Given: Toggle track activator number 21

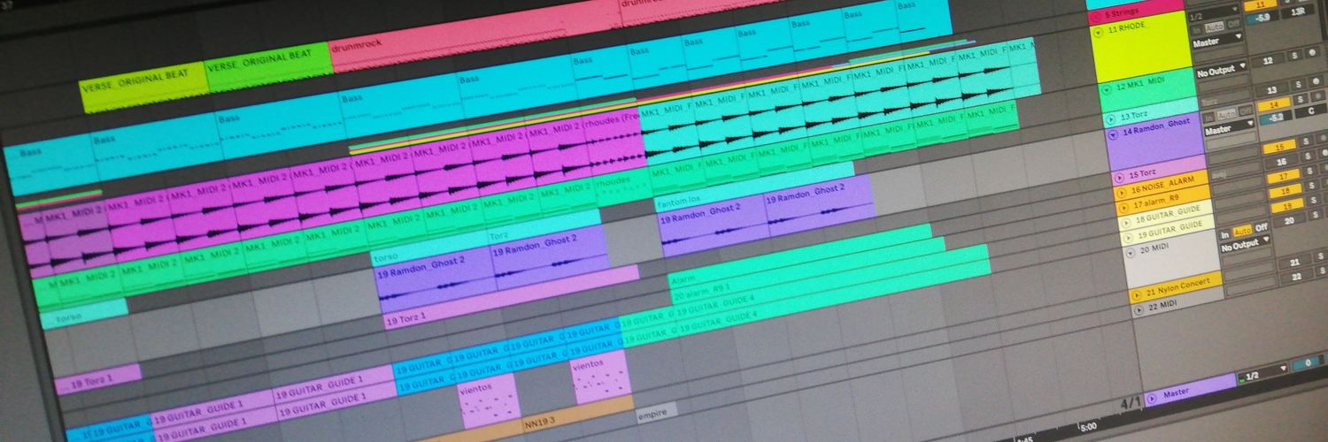Looking at the screenshot, I should [1294, 262].
